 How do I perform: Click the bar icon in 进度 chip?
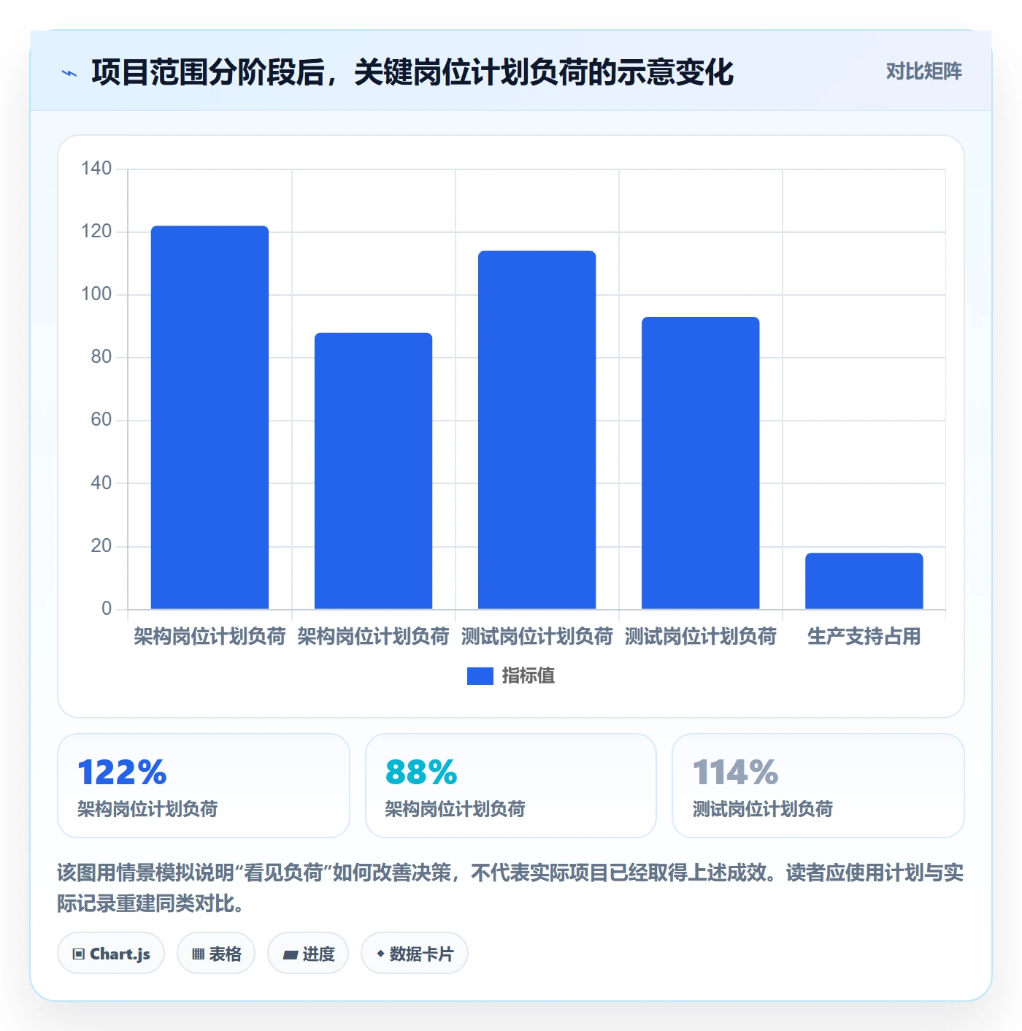[x=290, y=954]
